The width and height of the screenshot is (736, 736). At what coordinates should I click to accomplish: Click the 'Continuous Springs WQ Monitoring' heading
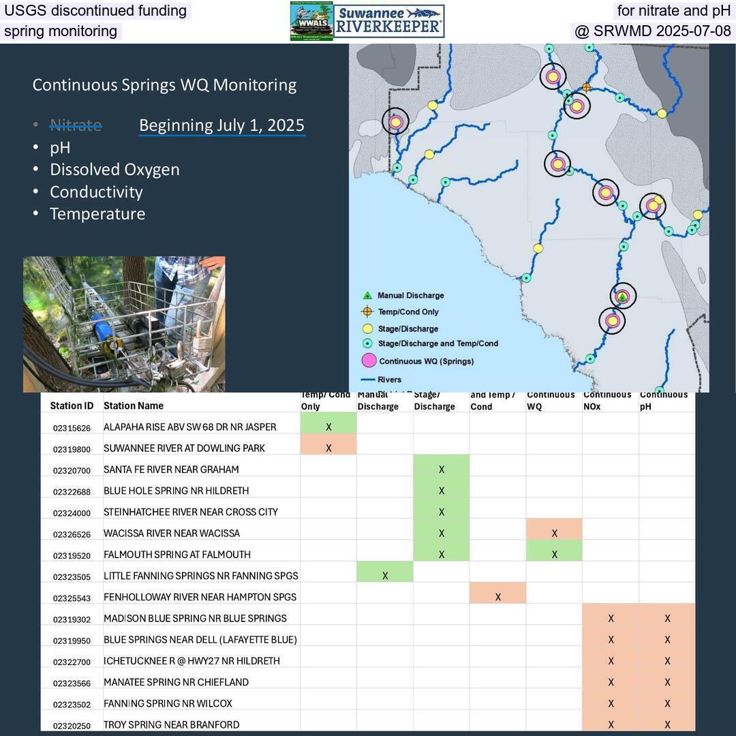click(164, 85)
